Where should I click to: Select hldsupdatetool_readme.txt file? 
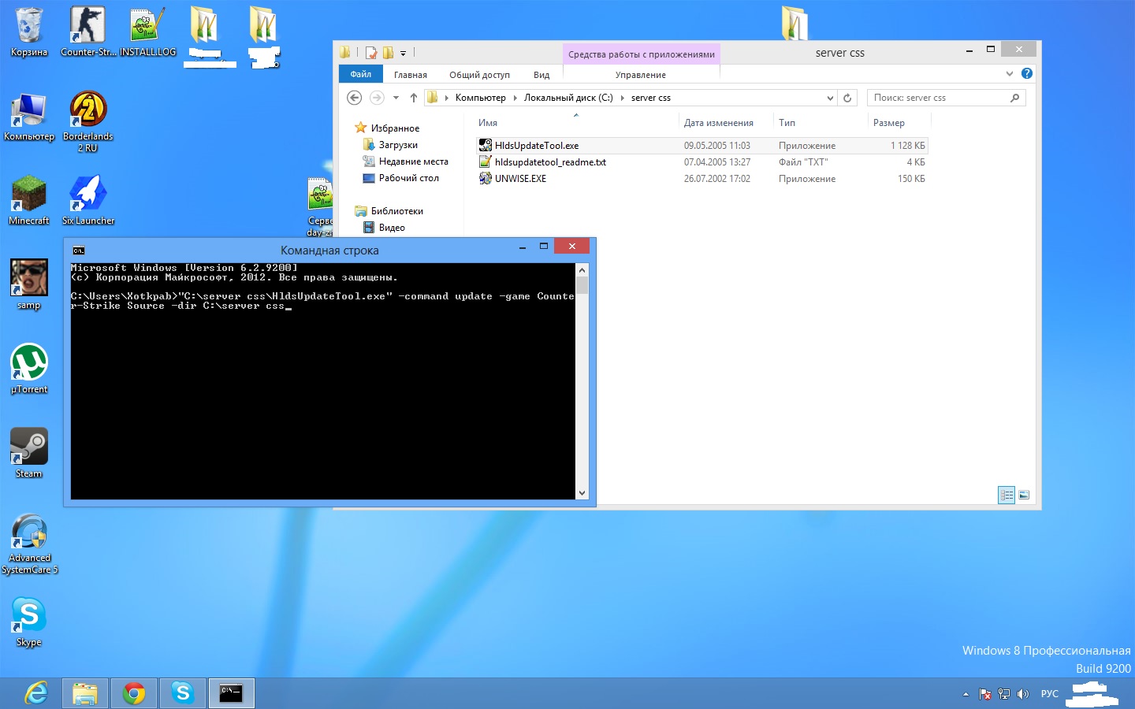point(701,162)
